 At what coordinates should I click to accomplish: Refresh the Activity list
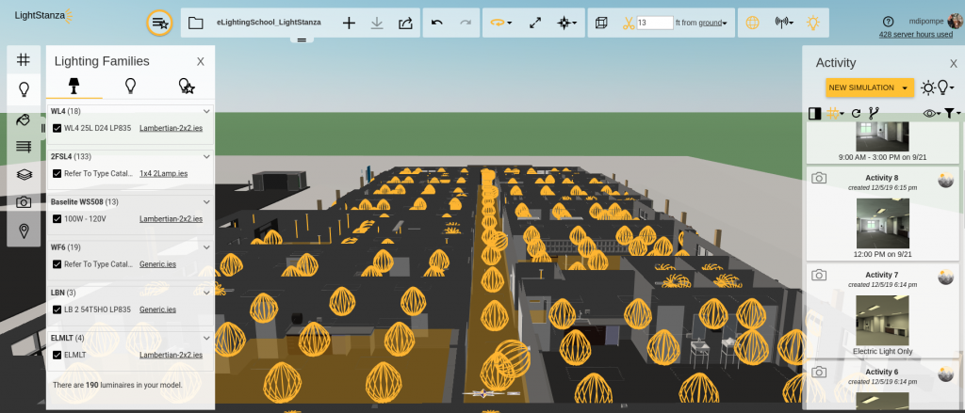point(856,113)
